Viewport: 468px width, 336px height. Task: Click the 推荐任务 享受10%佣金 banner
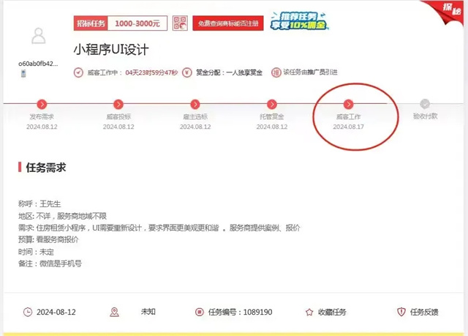point(299,21)
